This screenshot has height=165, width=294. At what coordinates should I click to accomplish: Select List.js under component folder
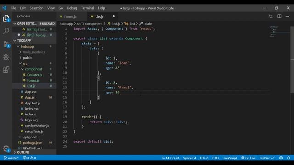(31, 86)
